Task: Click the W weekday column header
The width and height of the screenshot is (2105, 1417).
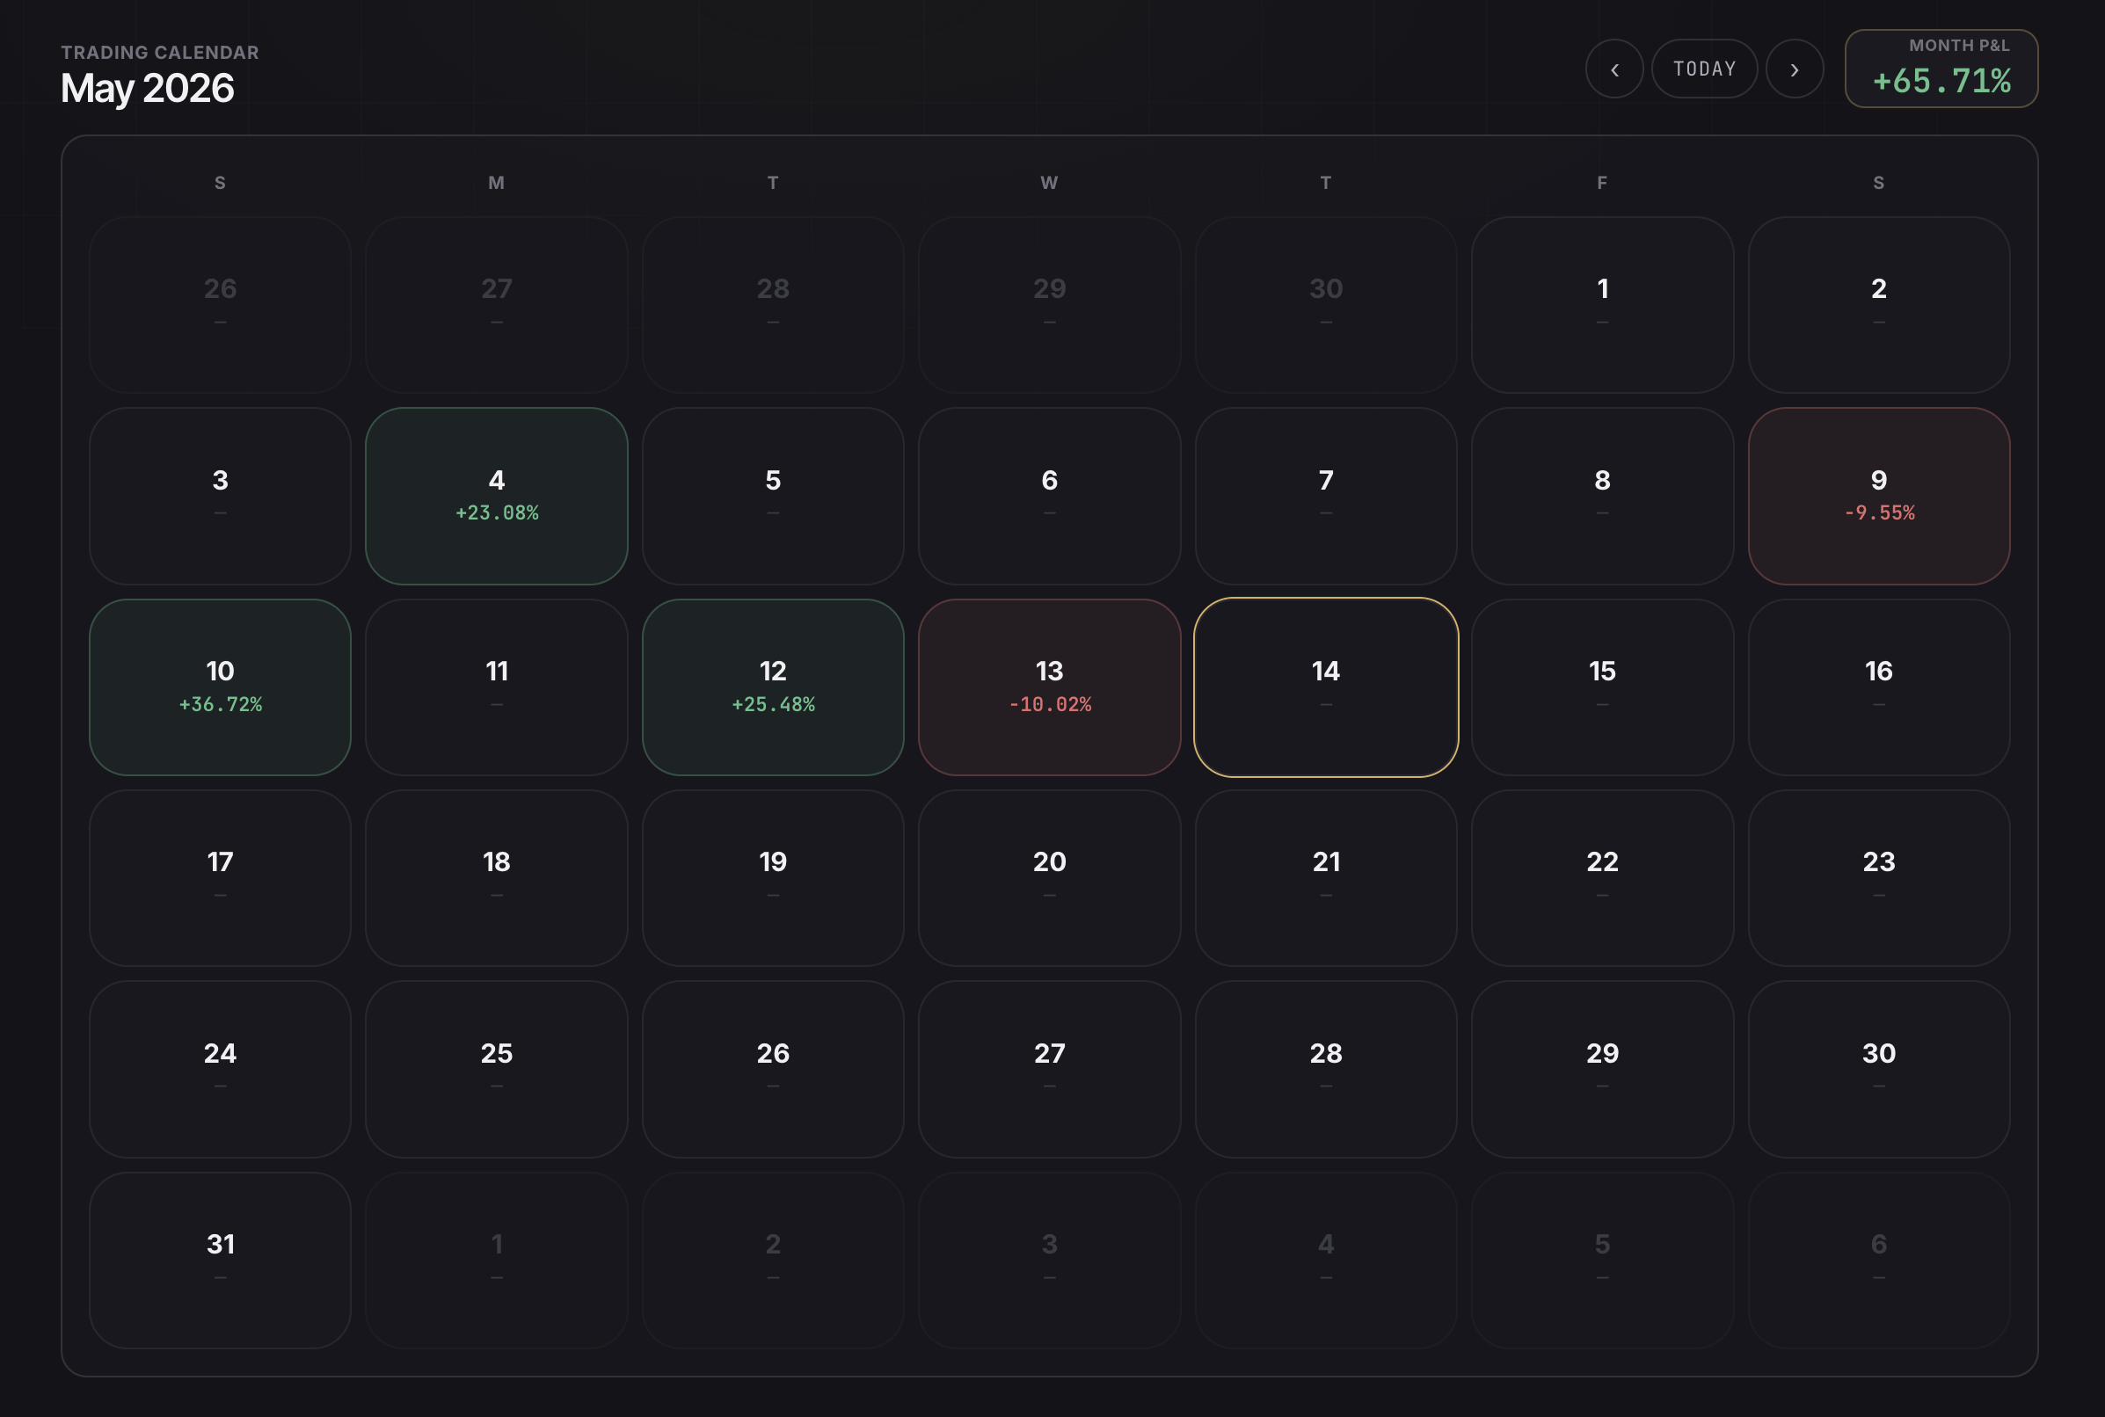Action: [x=1049, y=183]
